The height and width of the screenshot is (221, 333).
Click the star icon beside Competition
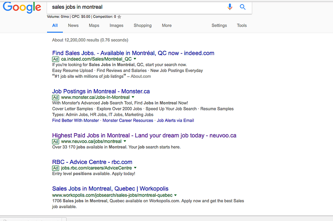(x=119, y=17)
